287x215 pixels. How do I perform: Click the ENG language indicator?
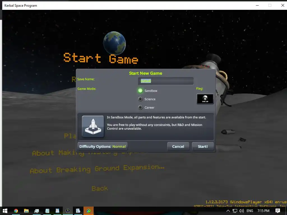pyautogui.click(x=250, y=211)
